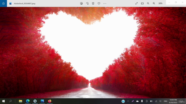The image size is (186, 104).
Task: Open the OneDrive cloud tray icon
Action: pos(137,101)
